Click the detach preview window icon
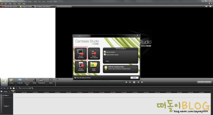 (x=210, y=6)
